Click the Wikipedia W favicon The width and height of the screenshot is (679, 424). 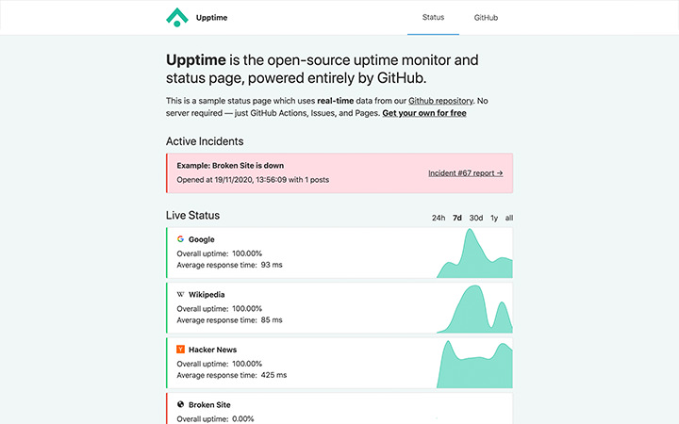point(180,295)
